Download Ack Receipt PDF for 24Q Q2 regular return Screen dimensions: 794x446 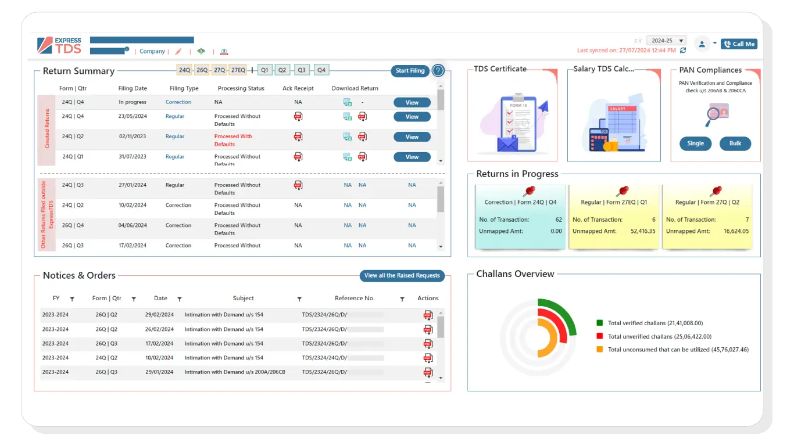click(298, 136)
